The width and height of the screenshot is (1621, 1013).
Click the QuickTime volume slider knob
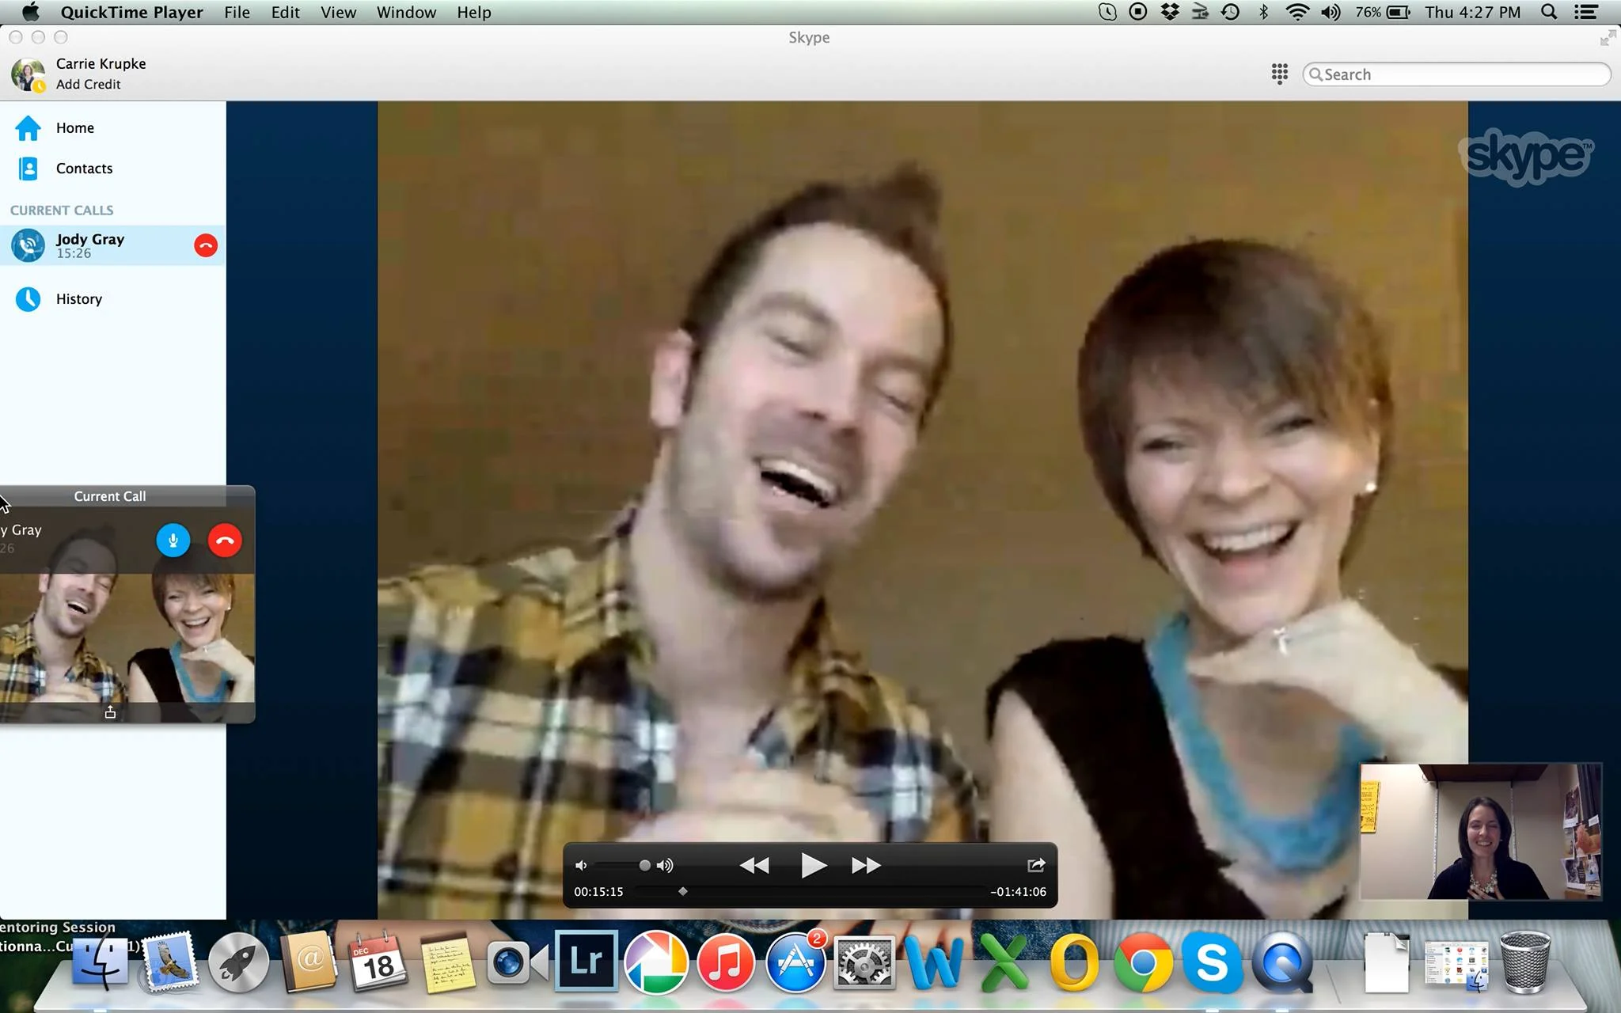(644, 866)
